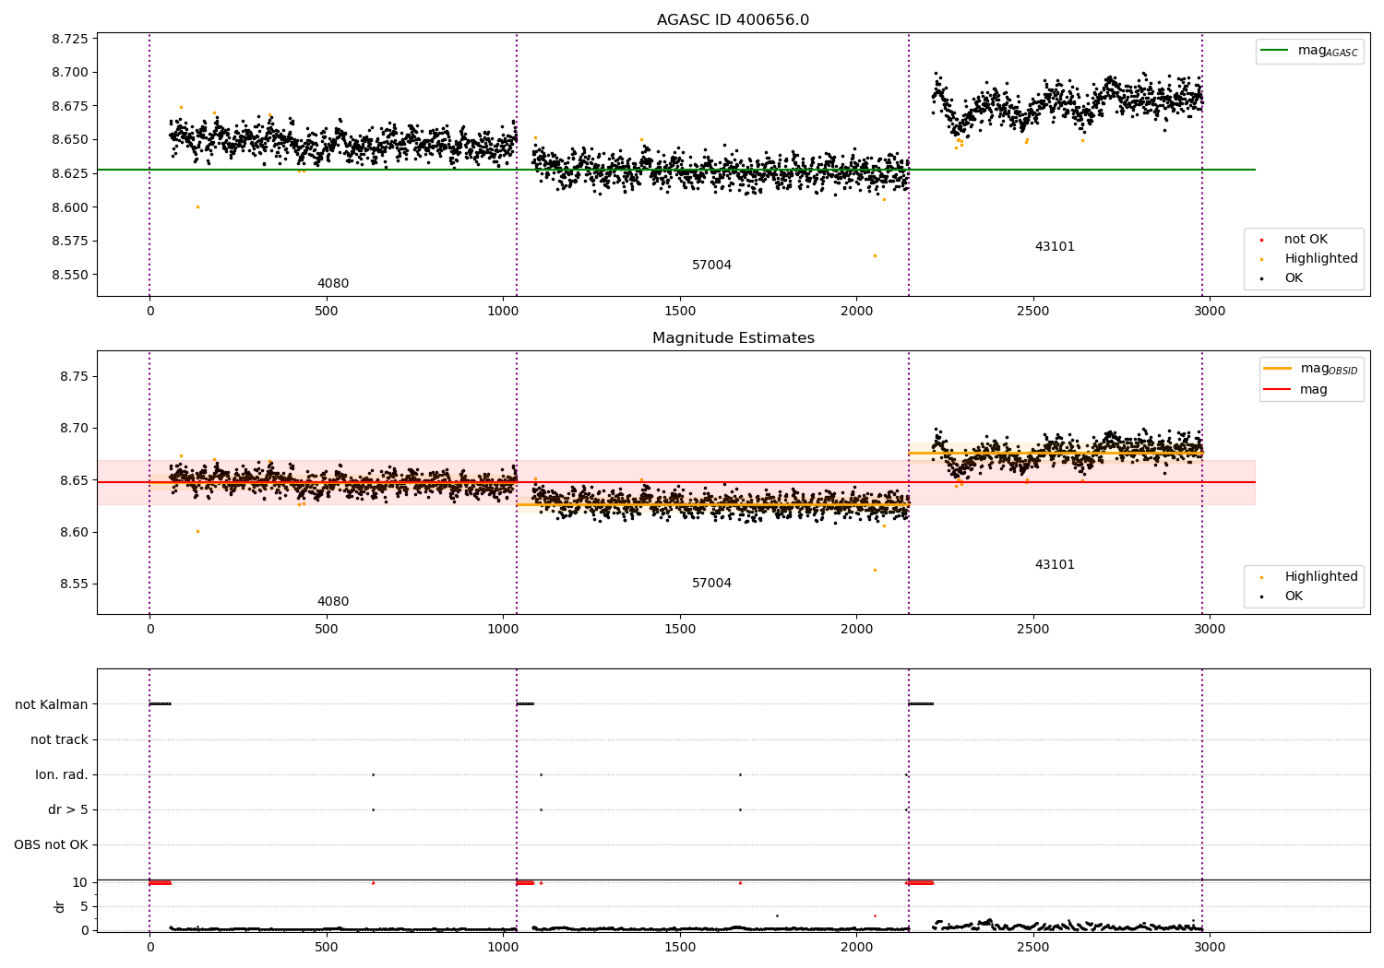Screen dimensions: 1384x968
Task: Click the 1000 x-tick under the dr plot
Action: [x=503, y=947]
